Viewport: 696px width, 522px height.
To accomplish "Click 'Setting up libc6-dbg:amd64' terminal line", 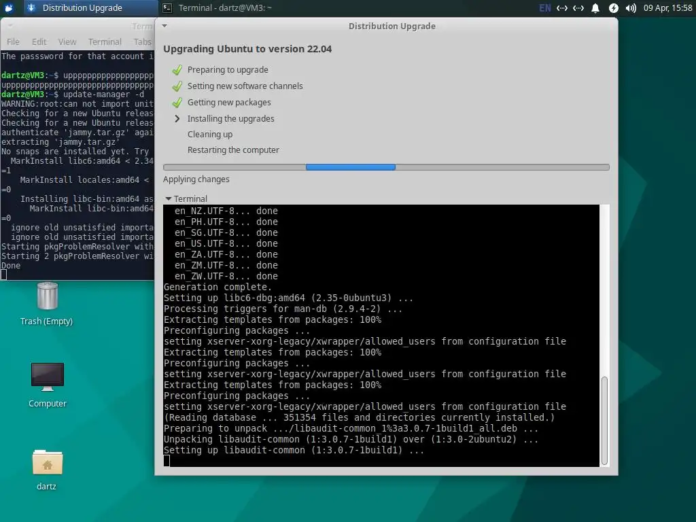I will coord(288,298).
